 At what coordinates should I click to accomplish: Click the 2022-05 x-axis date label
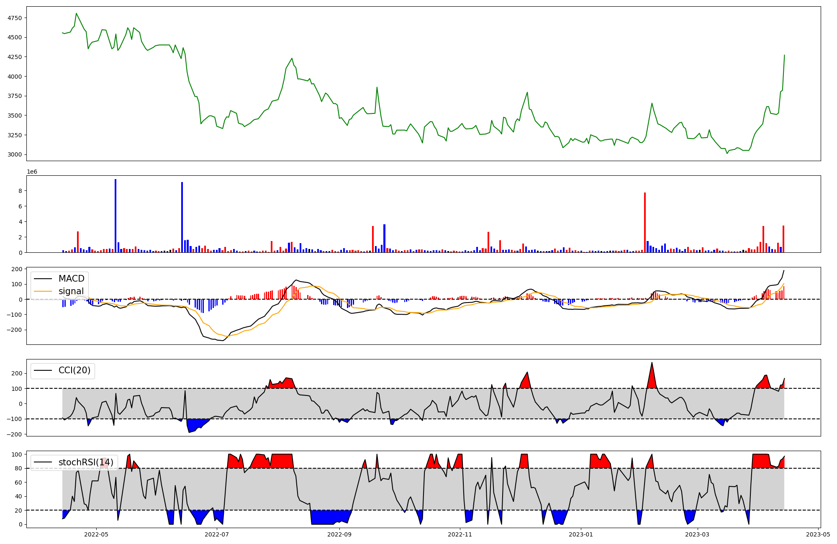(96, 534)
